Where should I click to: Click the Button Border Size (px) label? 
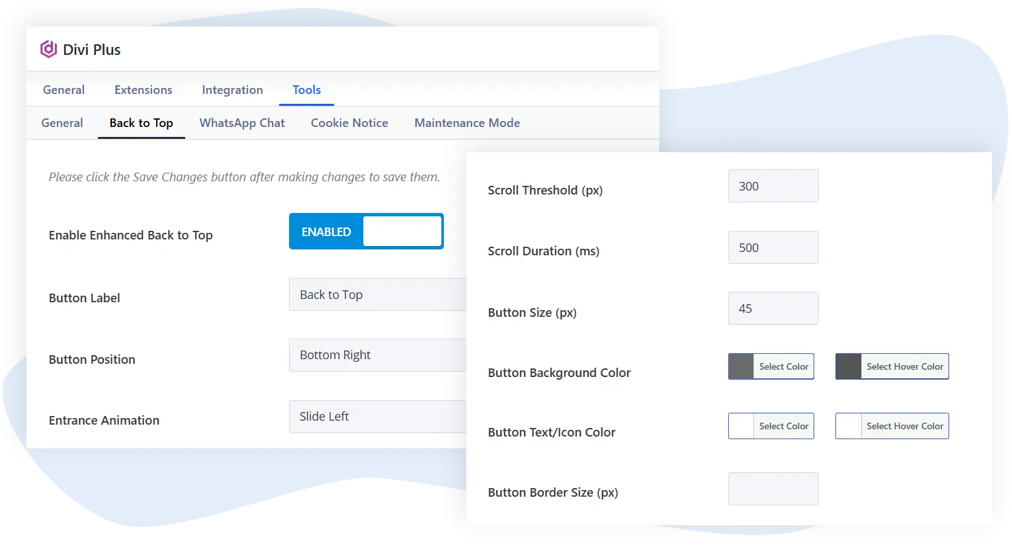tap(553, 493)
